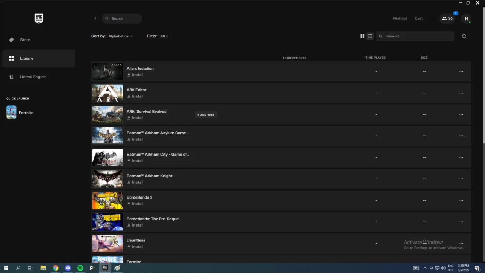
Task: Open File Explorer from the taskbar
Action: 43,268
